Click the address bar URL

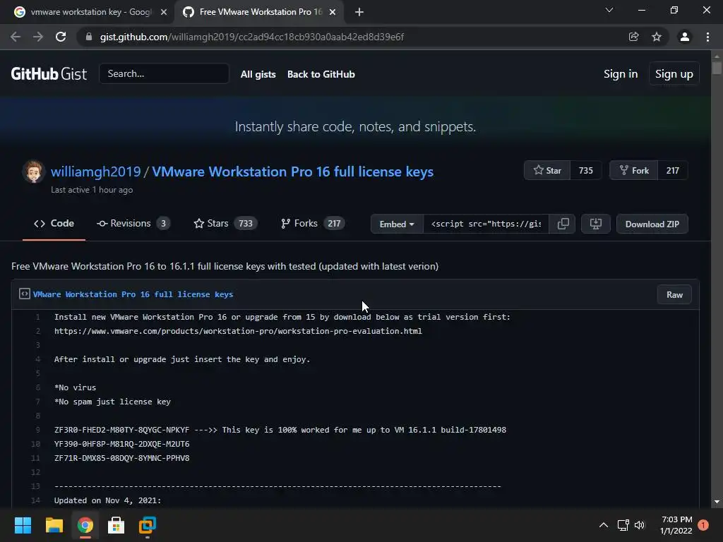click(252, 37)
